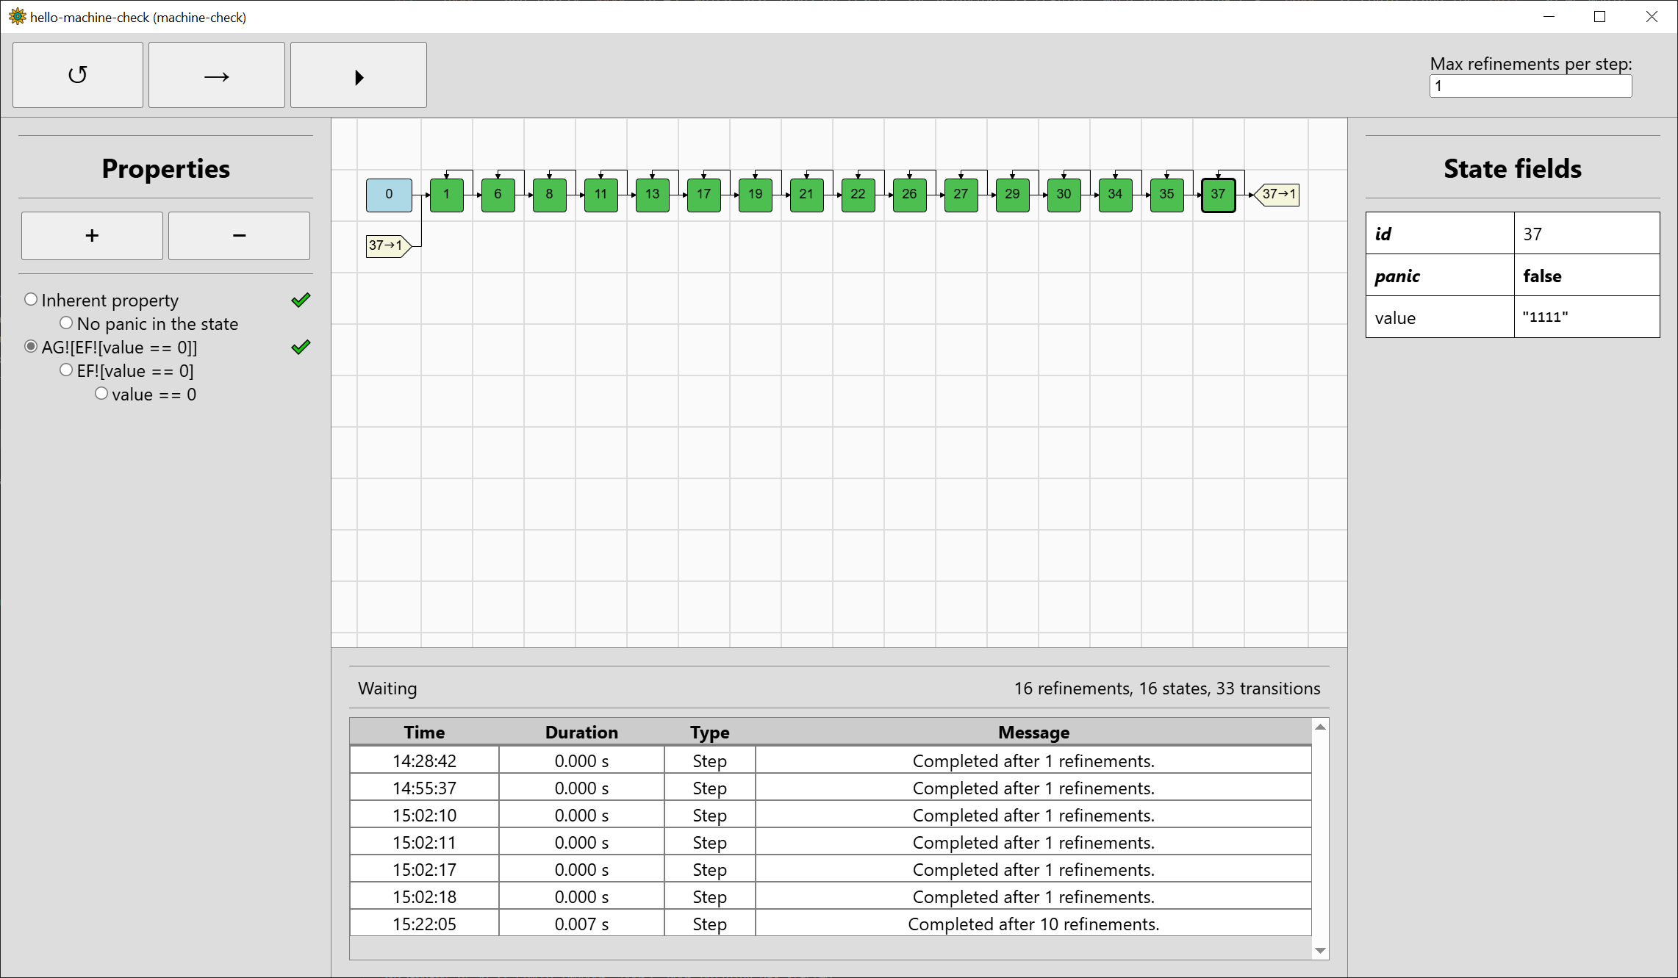Click the Max refinements per step field
The image size is (1678, 978).
point(1530,87)
